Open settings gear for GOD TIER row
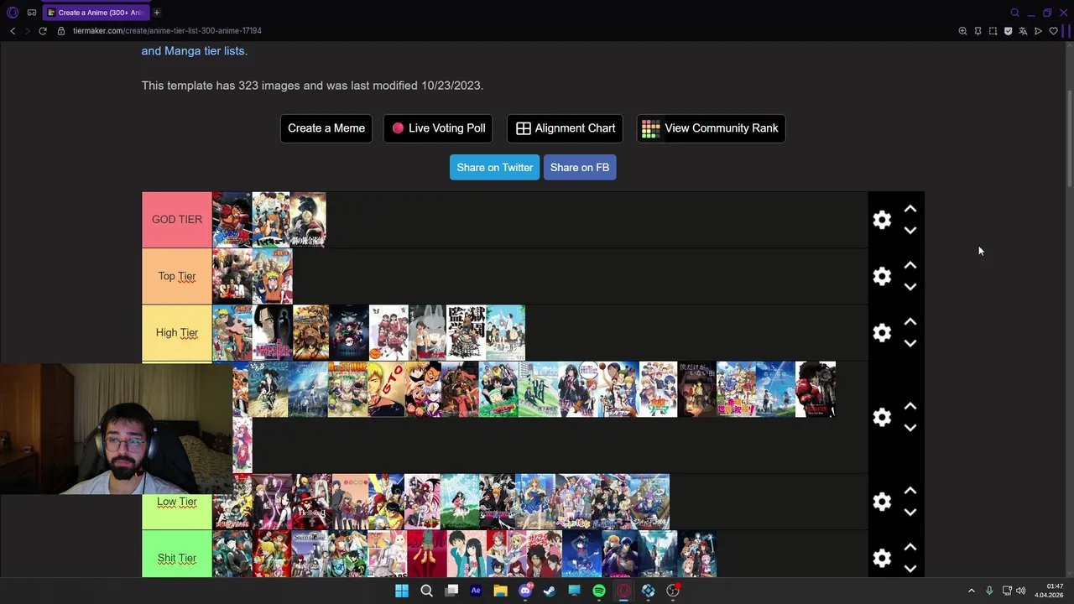Viewport: 1074px width, 604px height. [x=882, y=220]
